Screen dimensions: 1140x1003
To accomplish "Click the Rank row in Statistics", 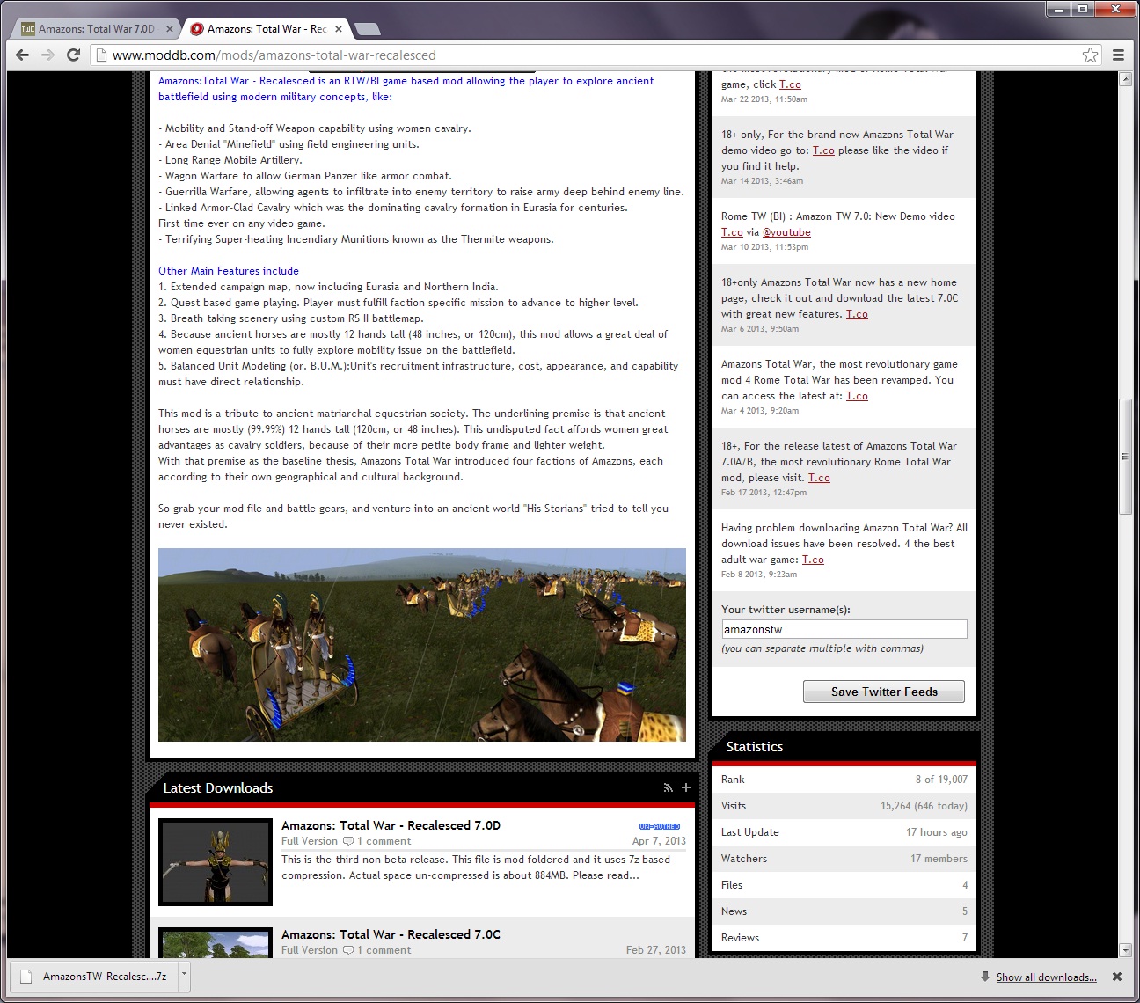I will pyautogui.click(x=844, y=780).
